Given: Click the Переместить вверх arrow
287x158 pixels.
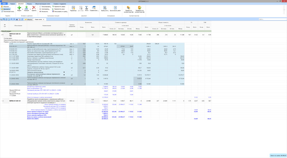Looking at the screenshot, I should pos(59,6).
